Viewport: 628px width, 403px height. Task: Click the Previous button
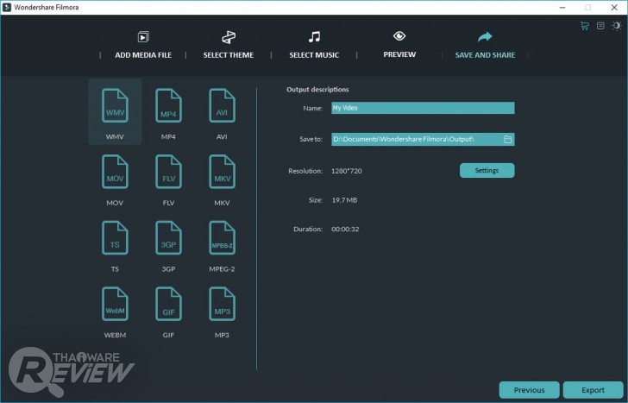[x=529, y=390]
